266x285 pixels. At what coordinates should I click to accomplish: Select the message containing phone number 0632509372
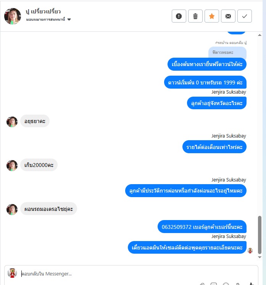(x=202, y=227)
